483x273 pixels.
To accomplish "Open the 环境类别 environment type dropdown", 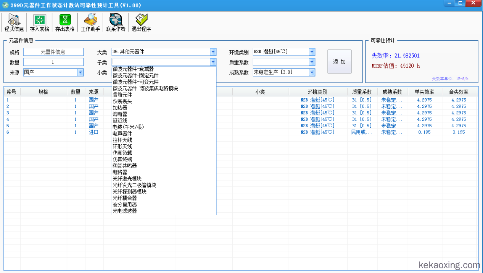I will 312,52.
